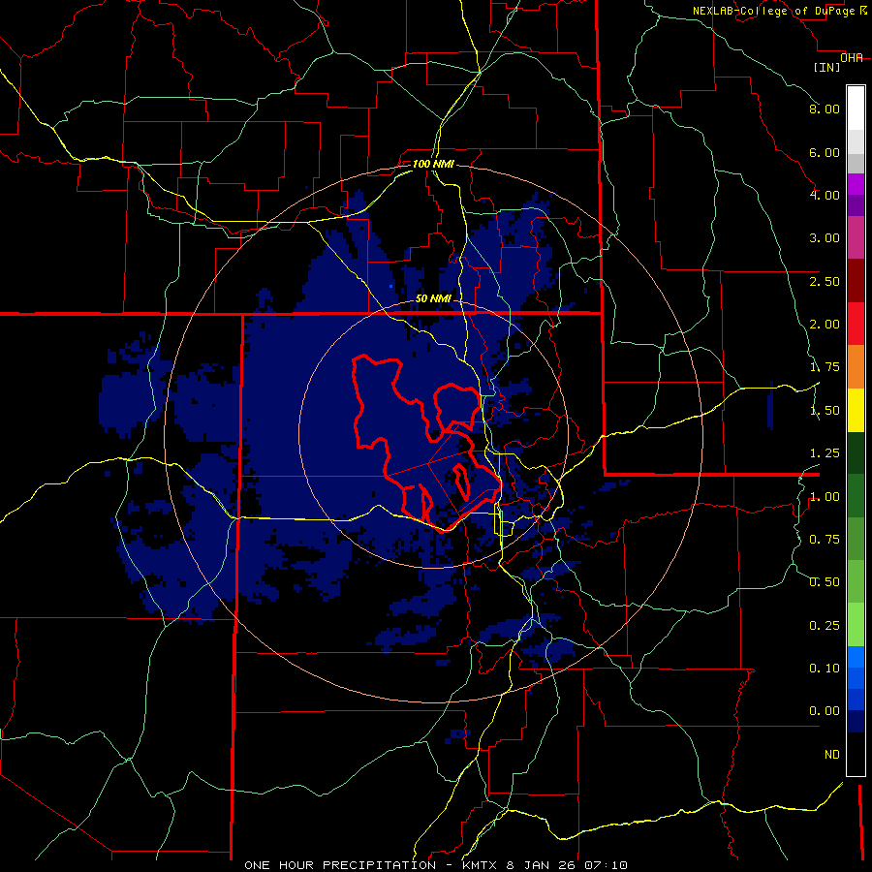
Task: Click the '0.75' legend value
Action: tap(825, 540)
